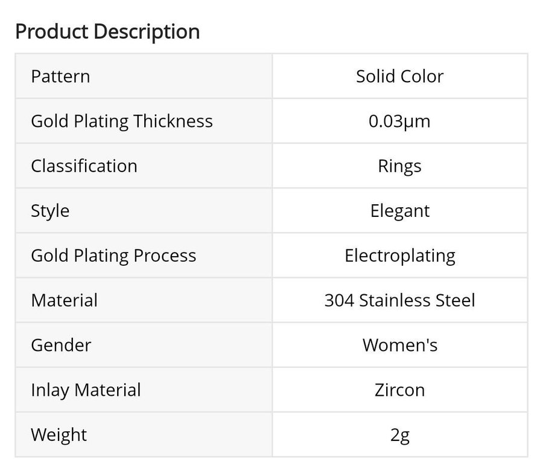Screen dimensions: 543x467
Task: Click the Gender row label
Action: (x=61, y=345)
